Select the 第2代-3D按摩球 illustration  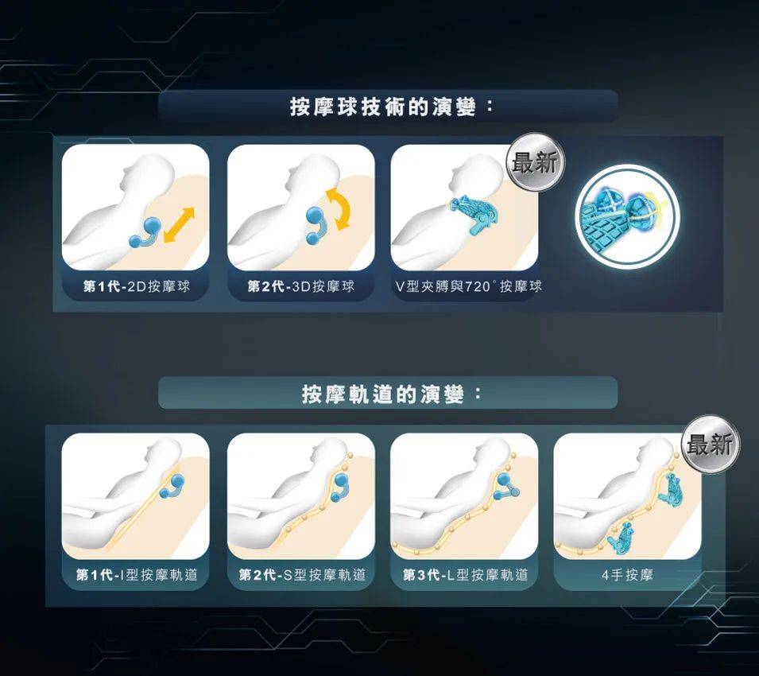(300, 208)
